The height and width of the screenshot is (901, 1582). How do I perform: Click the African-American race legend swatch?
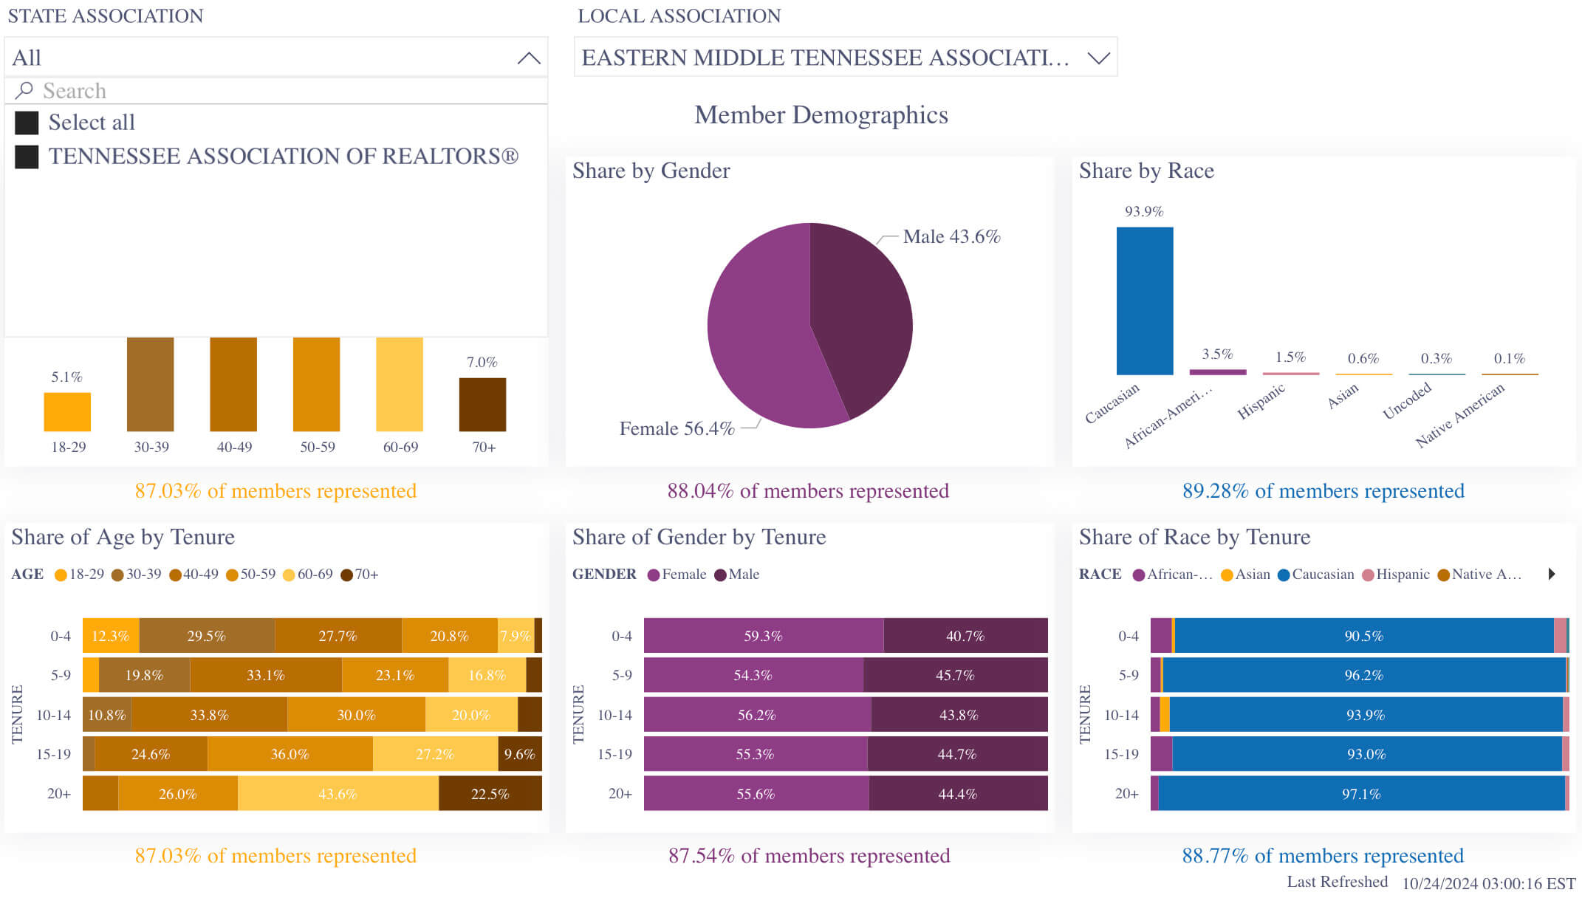point(1139,575)
